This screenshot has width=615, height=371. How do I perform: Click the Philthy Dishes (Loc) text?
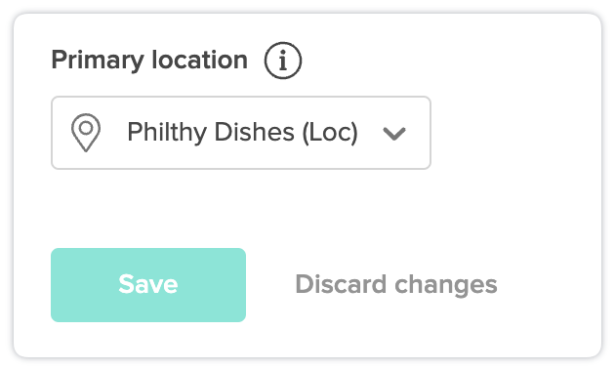[242, 133]
